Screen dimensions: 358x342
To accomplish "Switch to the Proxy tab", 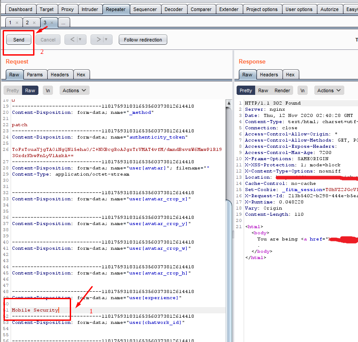I will (68, 9).
